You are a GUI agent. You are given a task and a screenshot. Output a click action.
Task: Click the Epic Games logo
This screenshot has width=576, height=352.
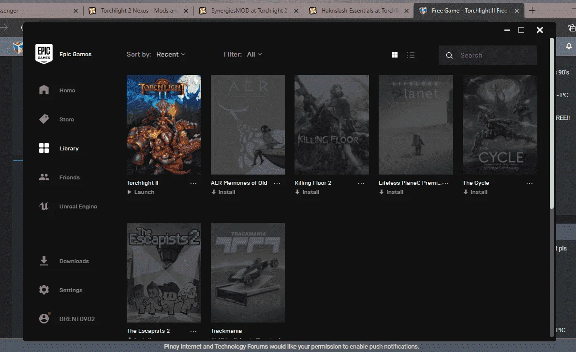(x=44, y=54)
